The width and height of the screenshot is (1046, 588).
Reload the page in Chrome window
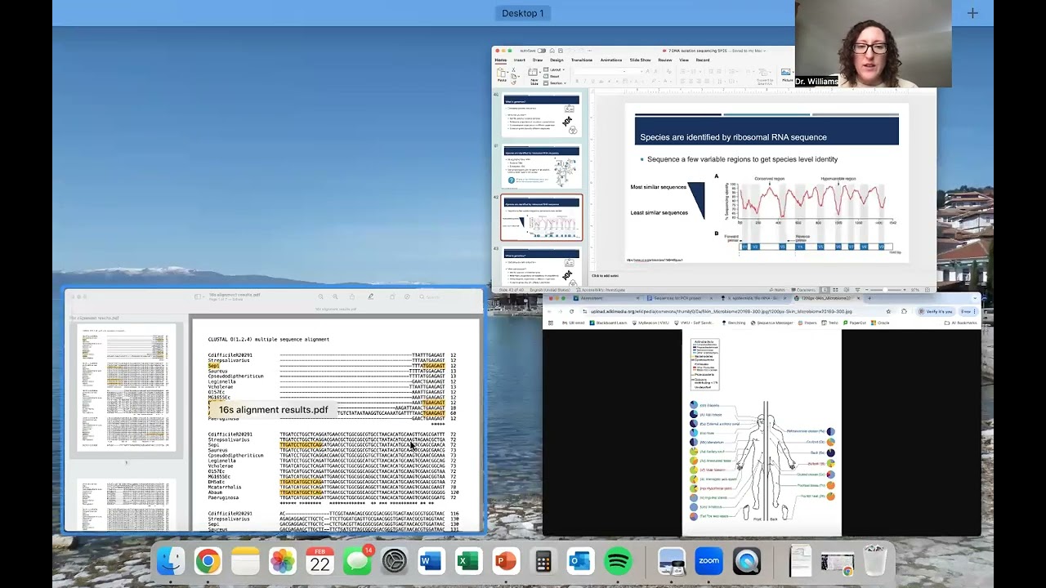571,311
